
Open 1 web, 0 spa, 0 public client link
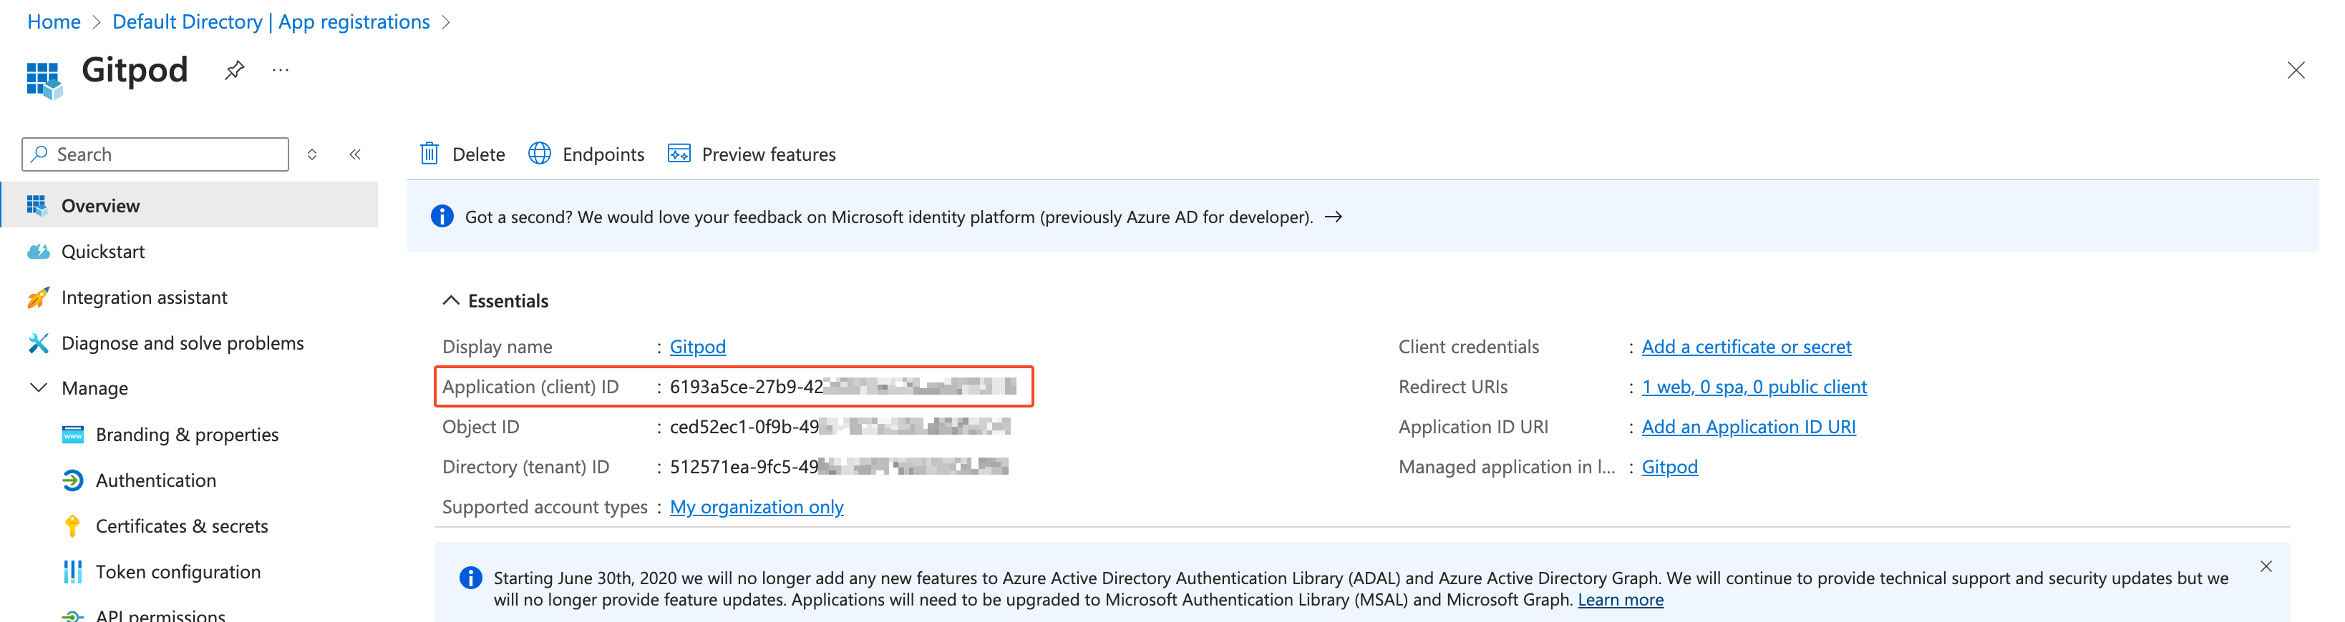[x=1754, y=387]
